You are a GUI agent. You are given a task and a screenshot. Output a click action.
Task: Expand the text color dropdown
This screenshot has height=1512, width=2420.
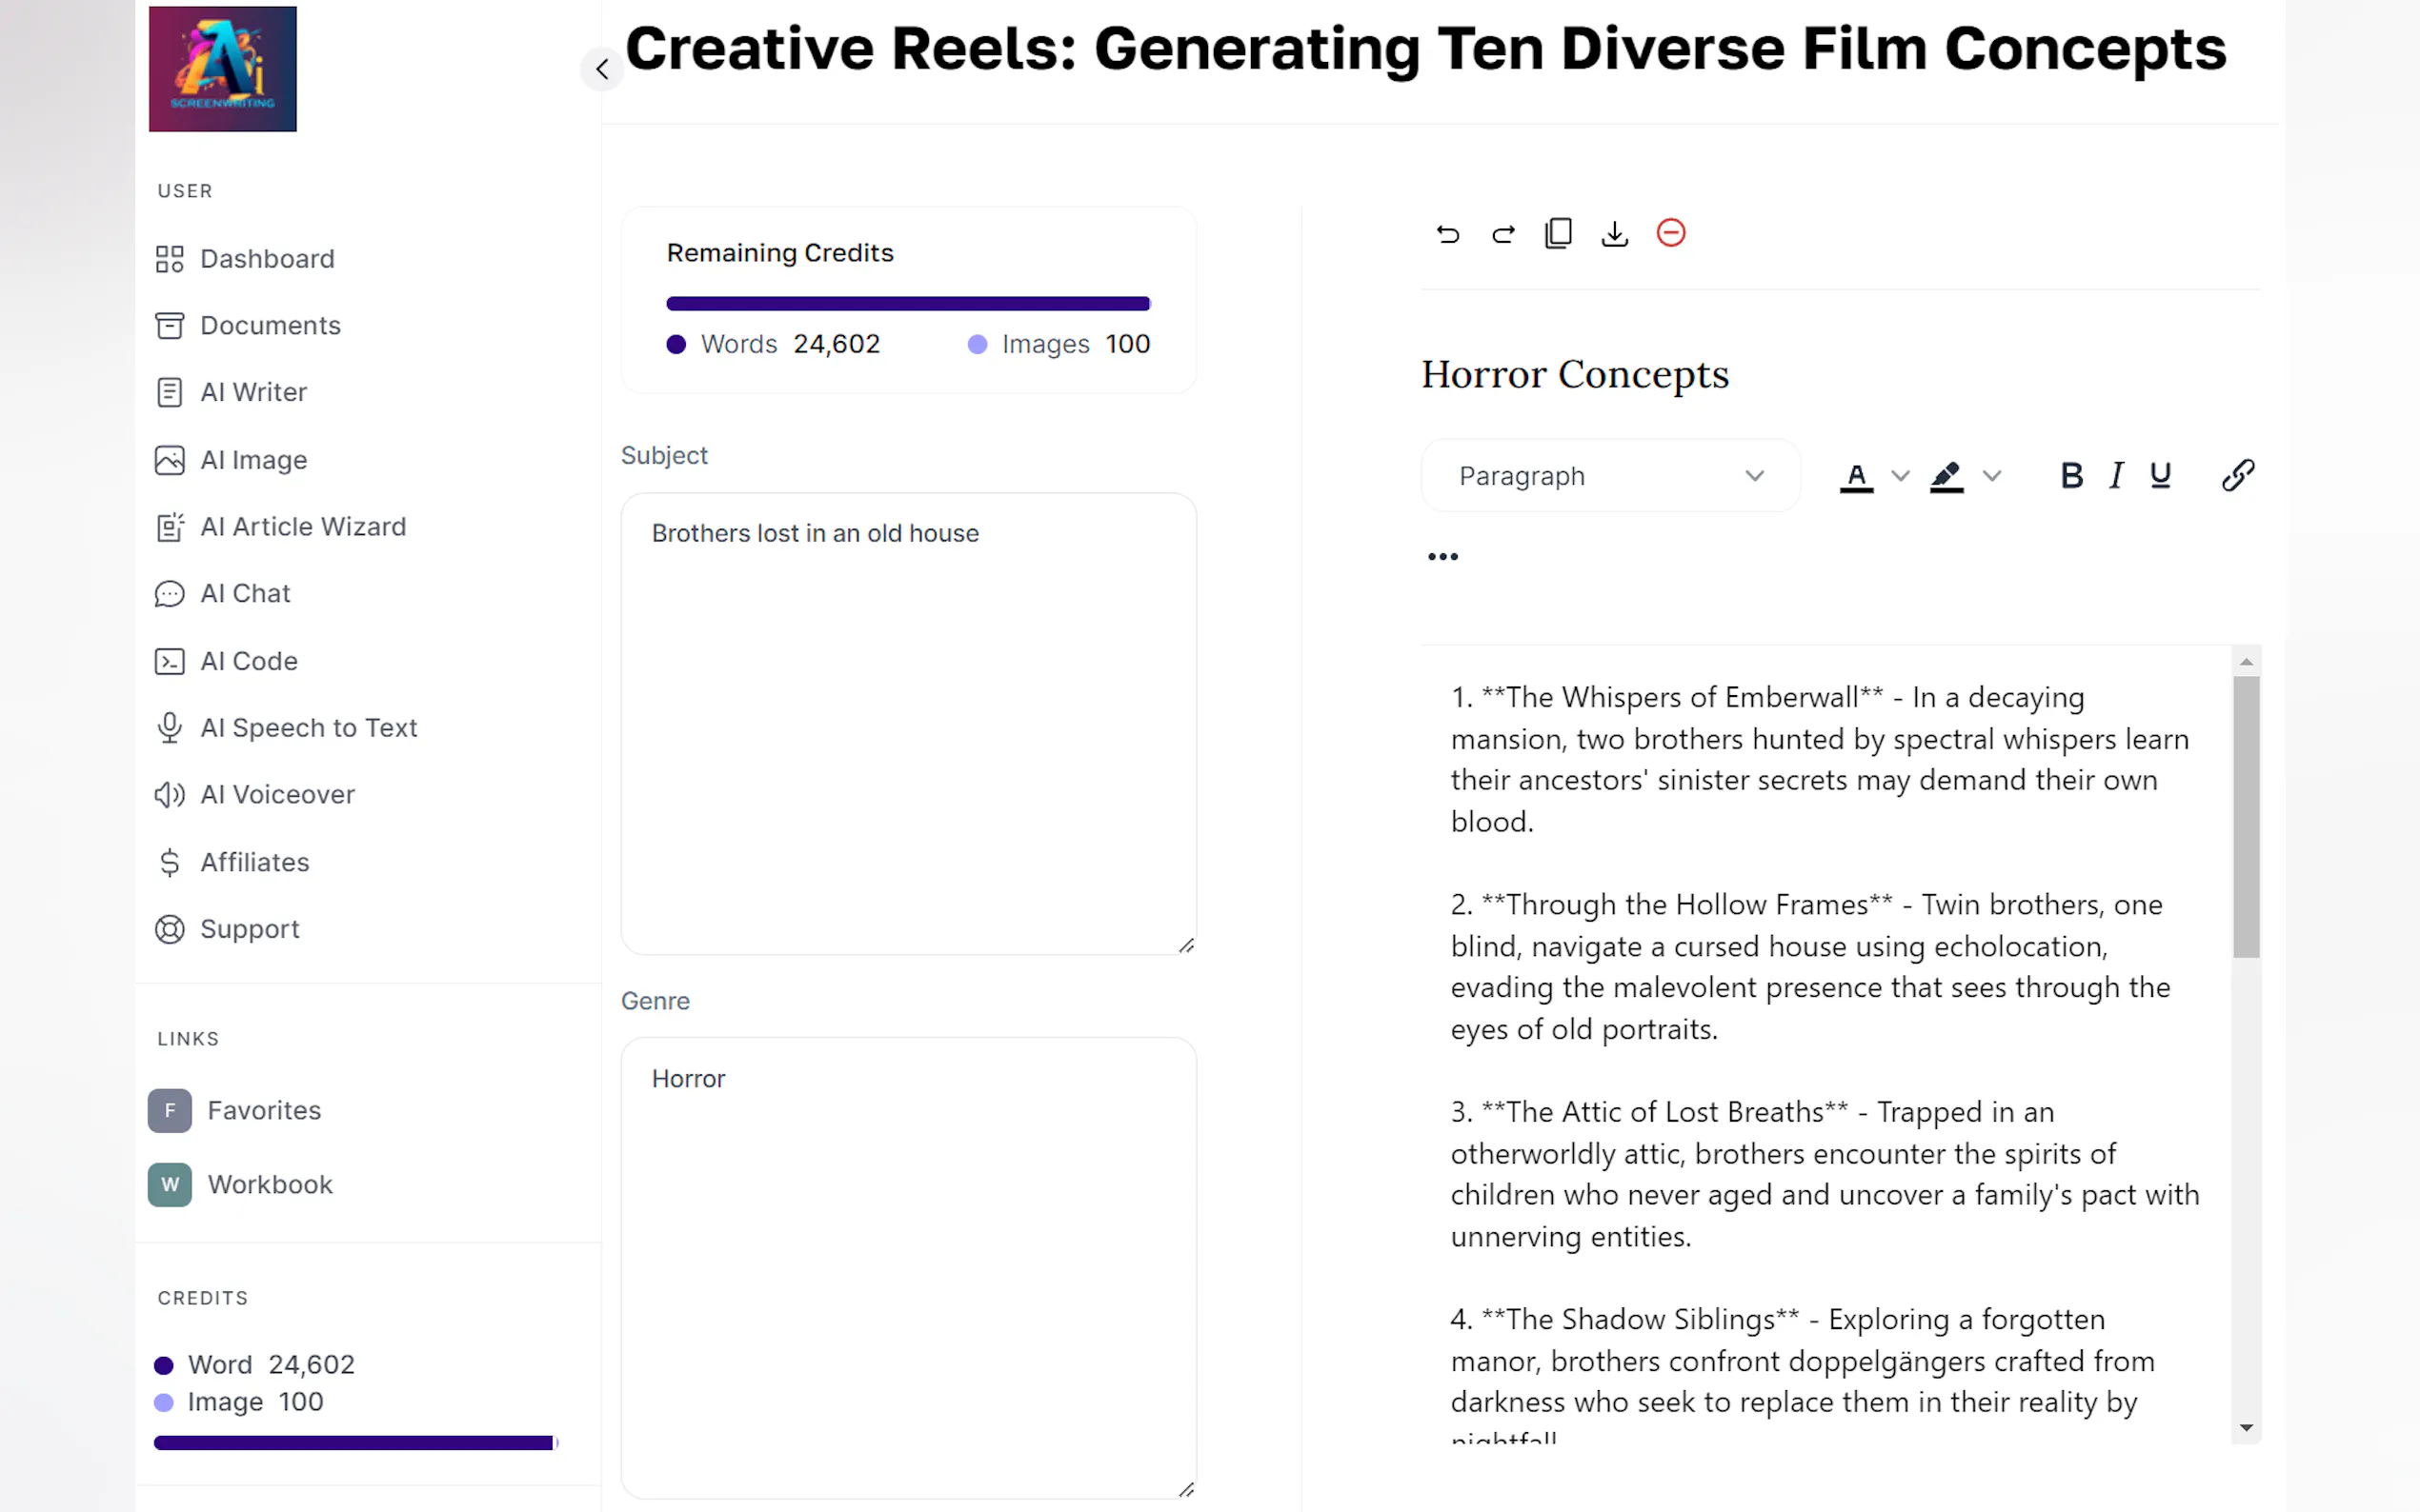pos(1899,477)
